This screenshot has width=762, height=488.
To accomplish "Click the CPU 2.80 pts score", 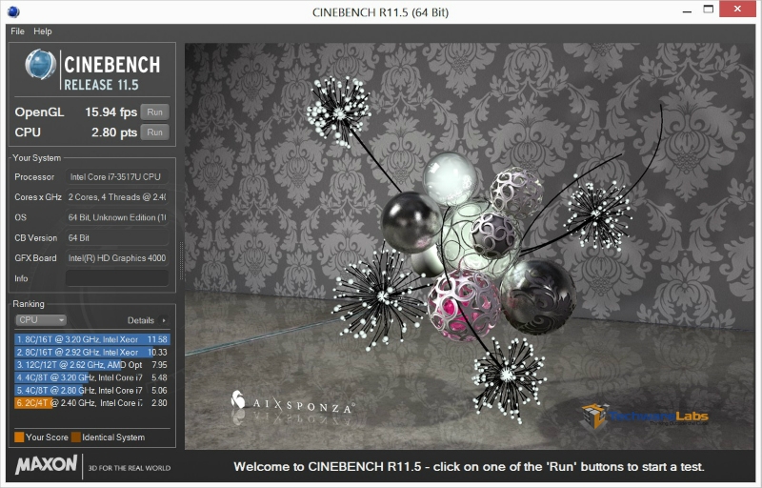I will point(114,132).
